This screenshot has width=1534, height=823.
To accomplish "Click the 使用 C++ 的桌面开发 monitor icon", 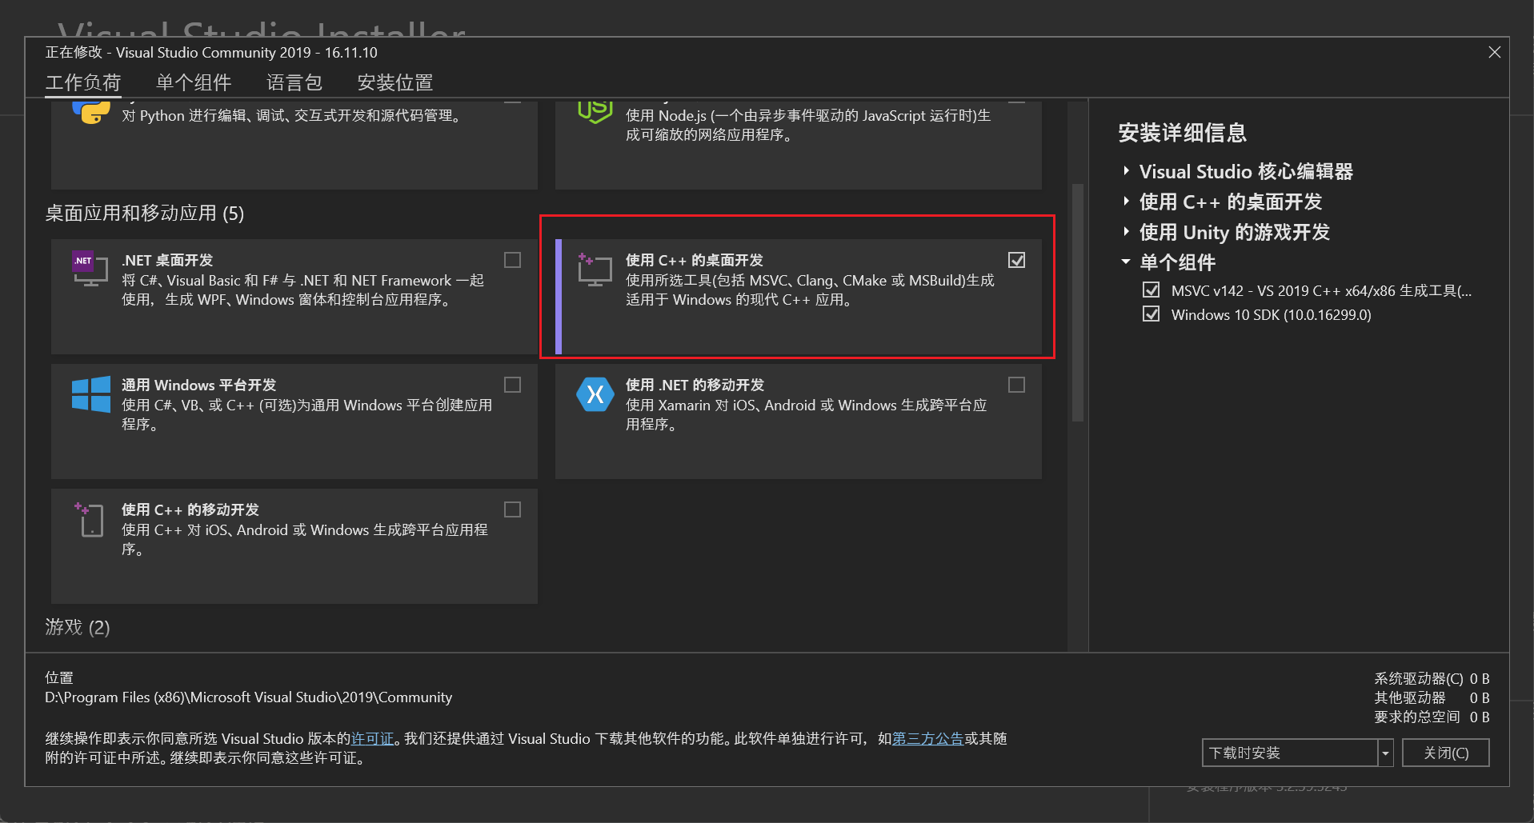I will coord(595,270).
